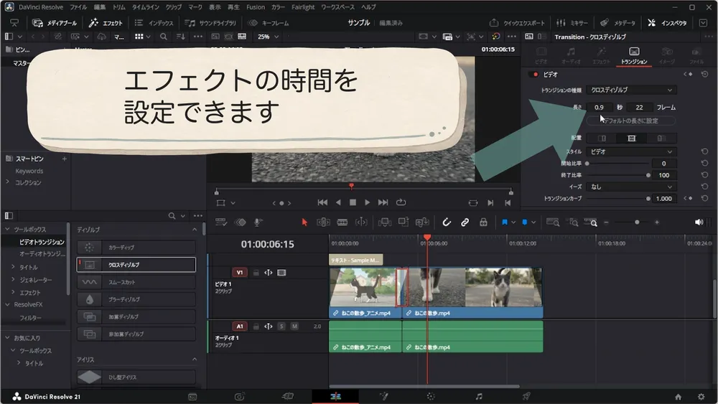Open the サウンドライブラリ panel
This screenshot has height=404, width=718.
click(x=210, y=23)
